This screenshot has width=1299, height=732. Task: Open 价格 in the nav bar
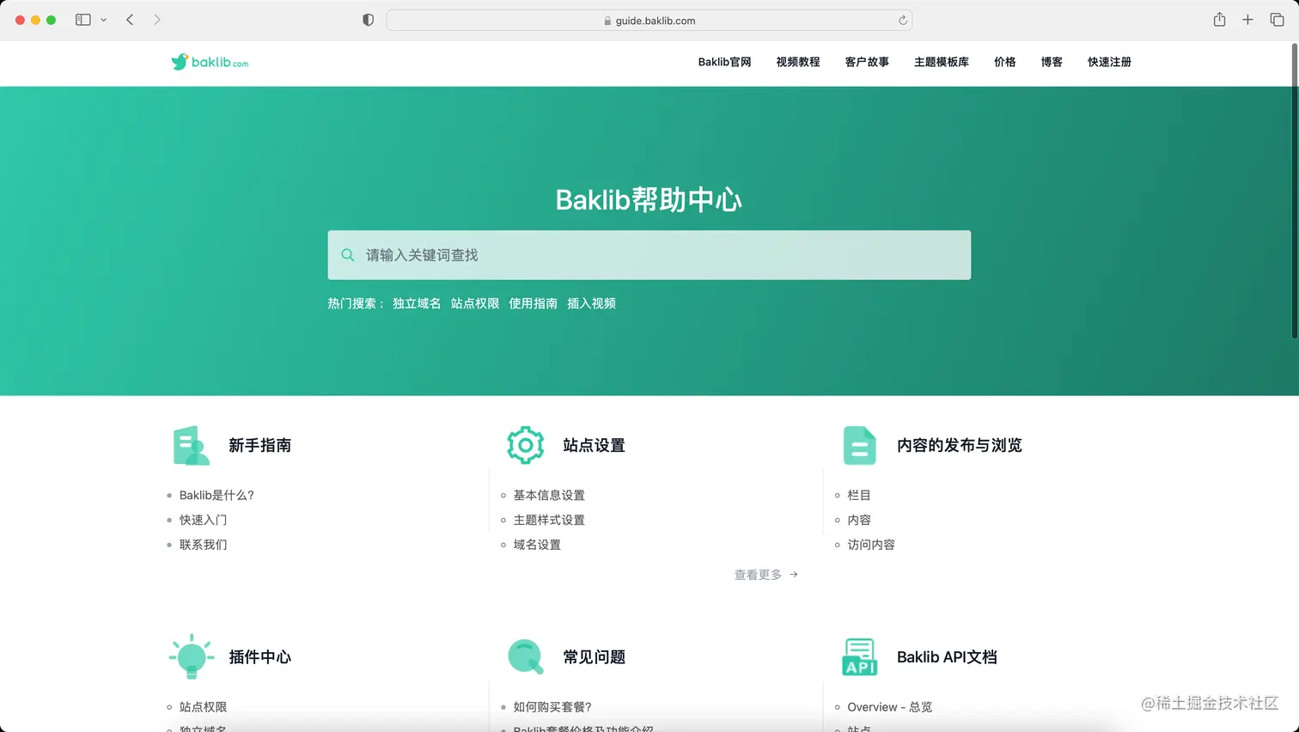[1005, 62]
